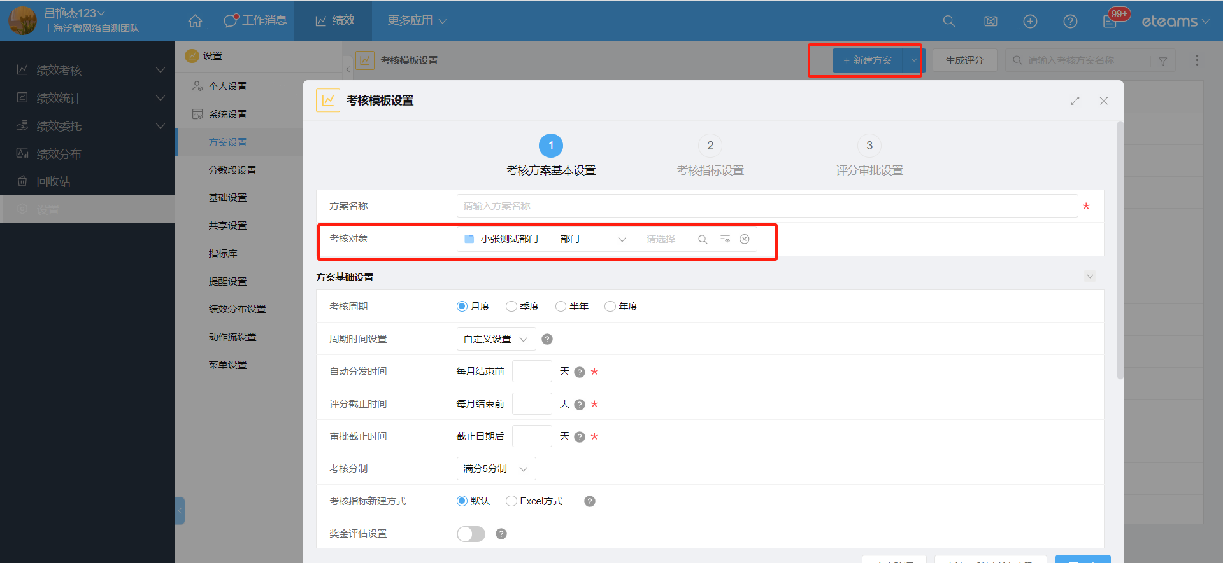Click the list-view icon in 考核对象 field
Viewport: 1223px width, 563px height.
(725, 239)
